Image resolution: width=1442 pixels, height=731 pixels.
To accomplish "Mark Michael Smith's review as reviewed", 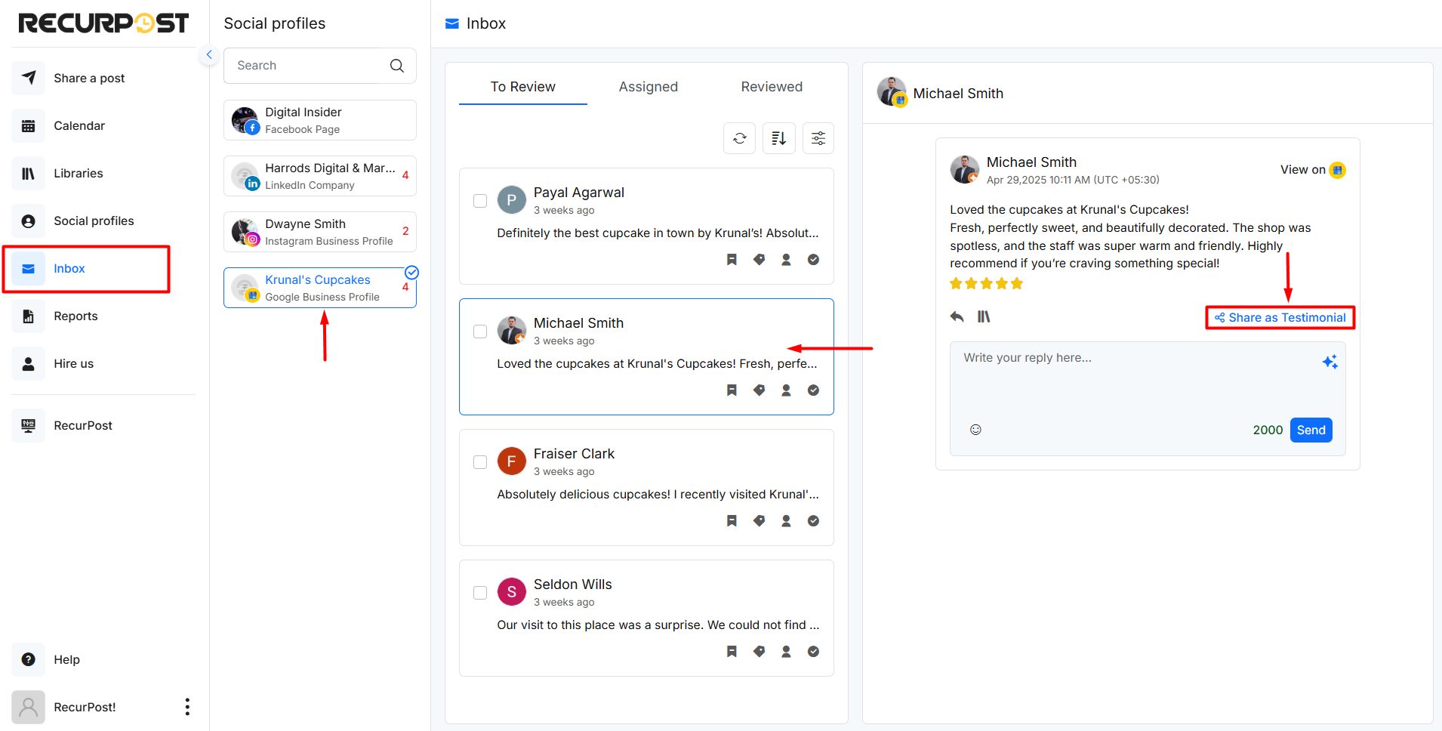I will [x=813, y=390].
